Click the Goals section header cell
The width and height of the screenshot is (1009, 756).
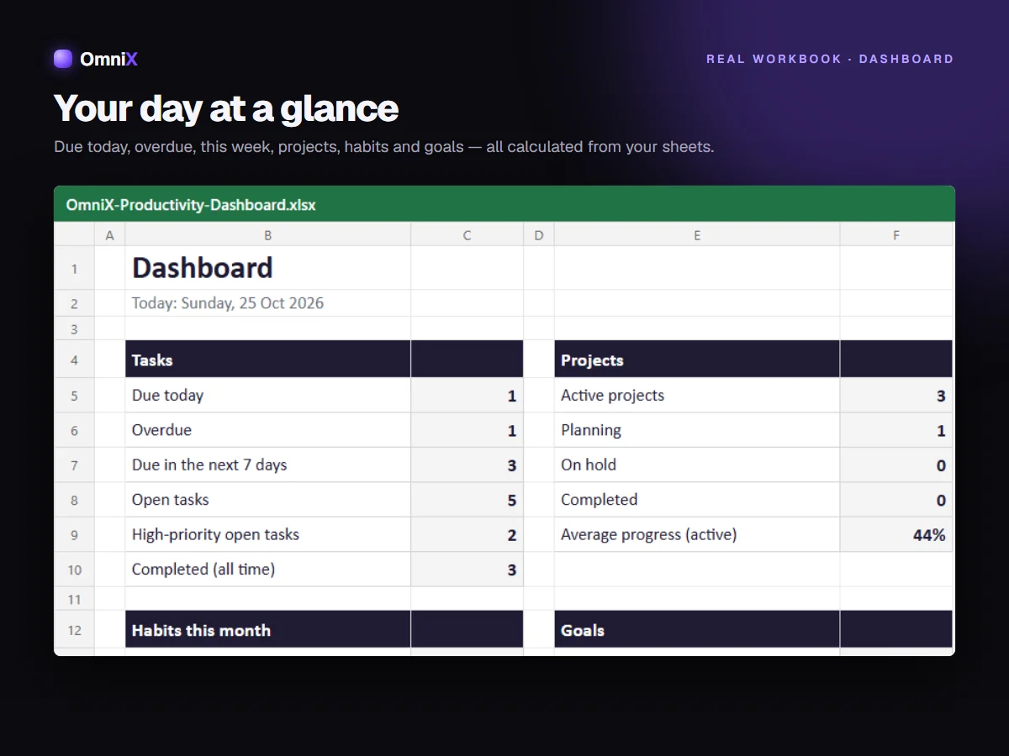coord(697,630)
